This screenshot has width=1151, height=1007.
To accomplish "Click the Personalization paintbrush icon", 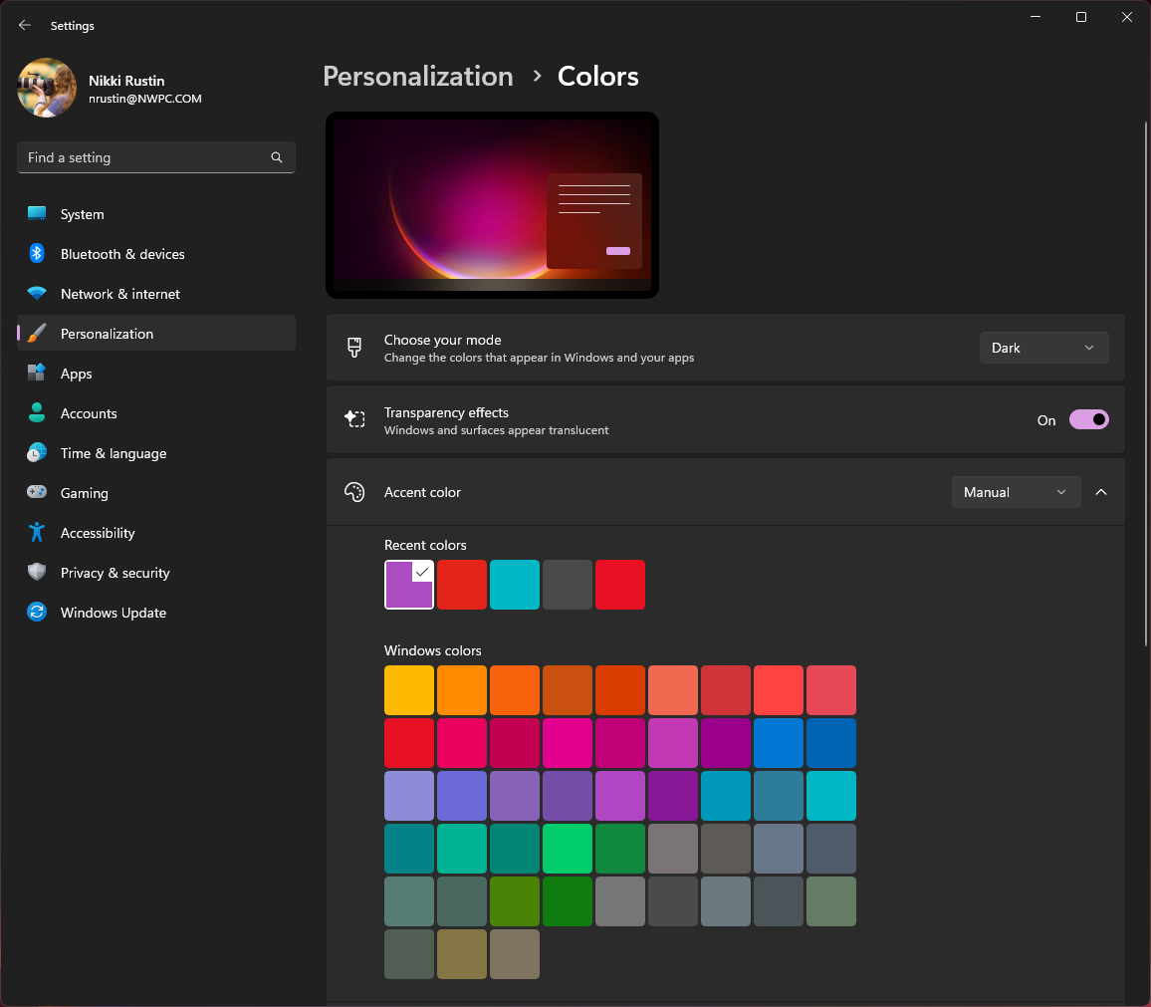I will [37, 334].
